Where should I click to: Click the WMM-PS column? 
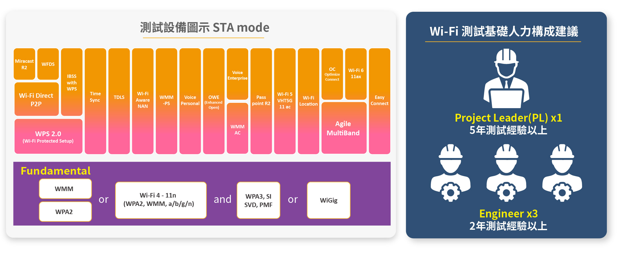[167, 101]
